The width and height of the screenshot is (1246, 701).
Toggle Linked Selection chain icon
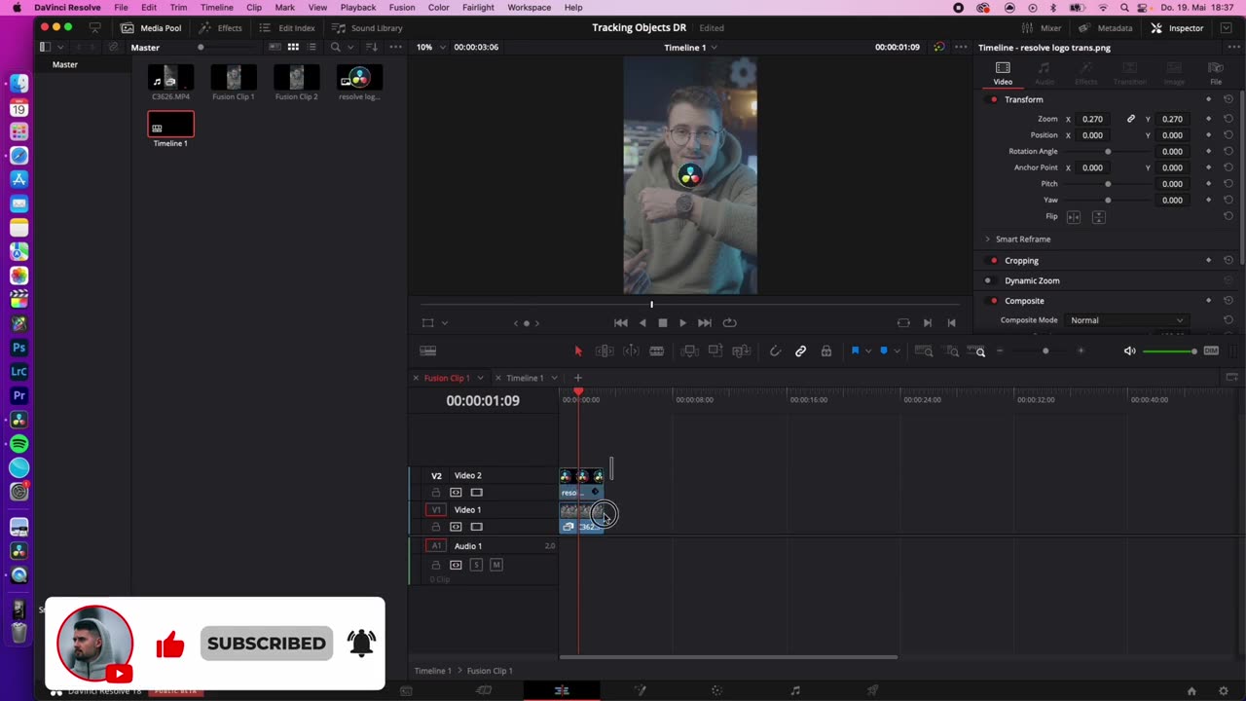801,351
